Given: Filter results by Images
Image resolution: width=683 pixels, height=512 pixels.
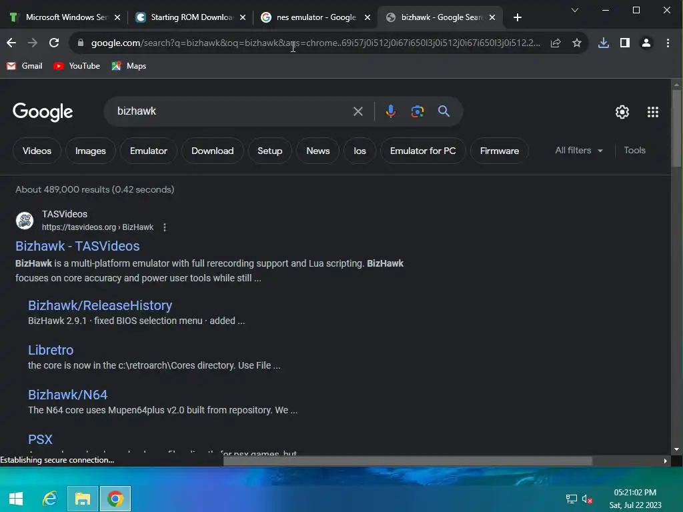Looking at the screenshot, I should point(91,151).
